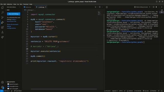Select the 1_inicio.py editor tab

click(41, 7)
